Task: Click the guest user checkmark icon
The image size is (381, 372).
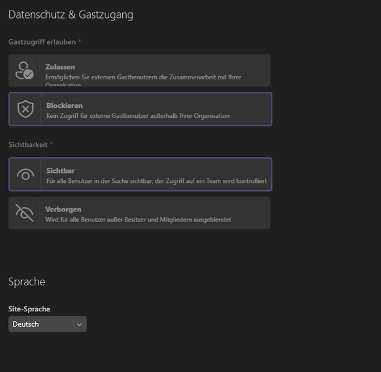Action: click(24, 71)
